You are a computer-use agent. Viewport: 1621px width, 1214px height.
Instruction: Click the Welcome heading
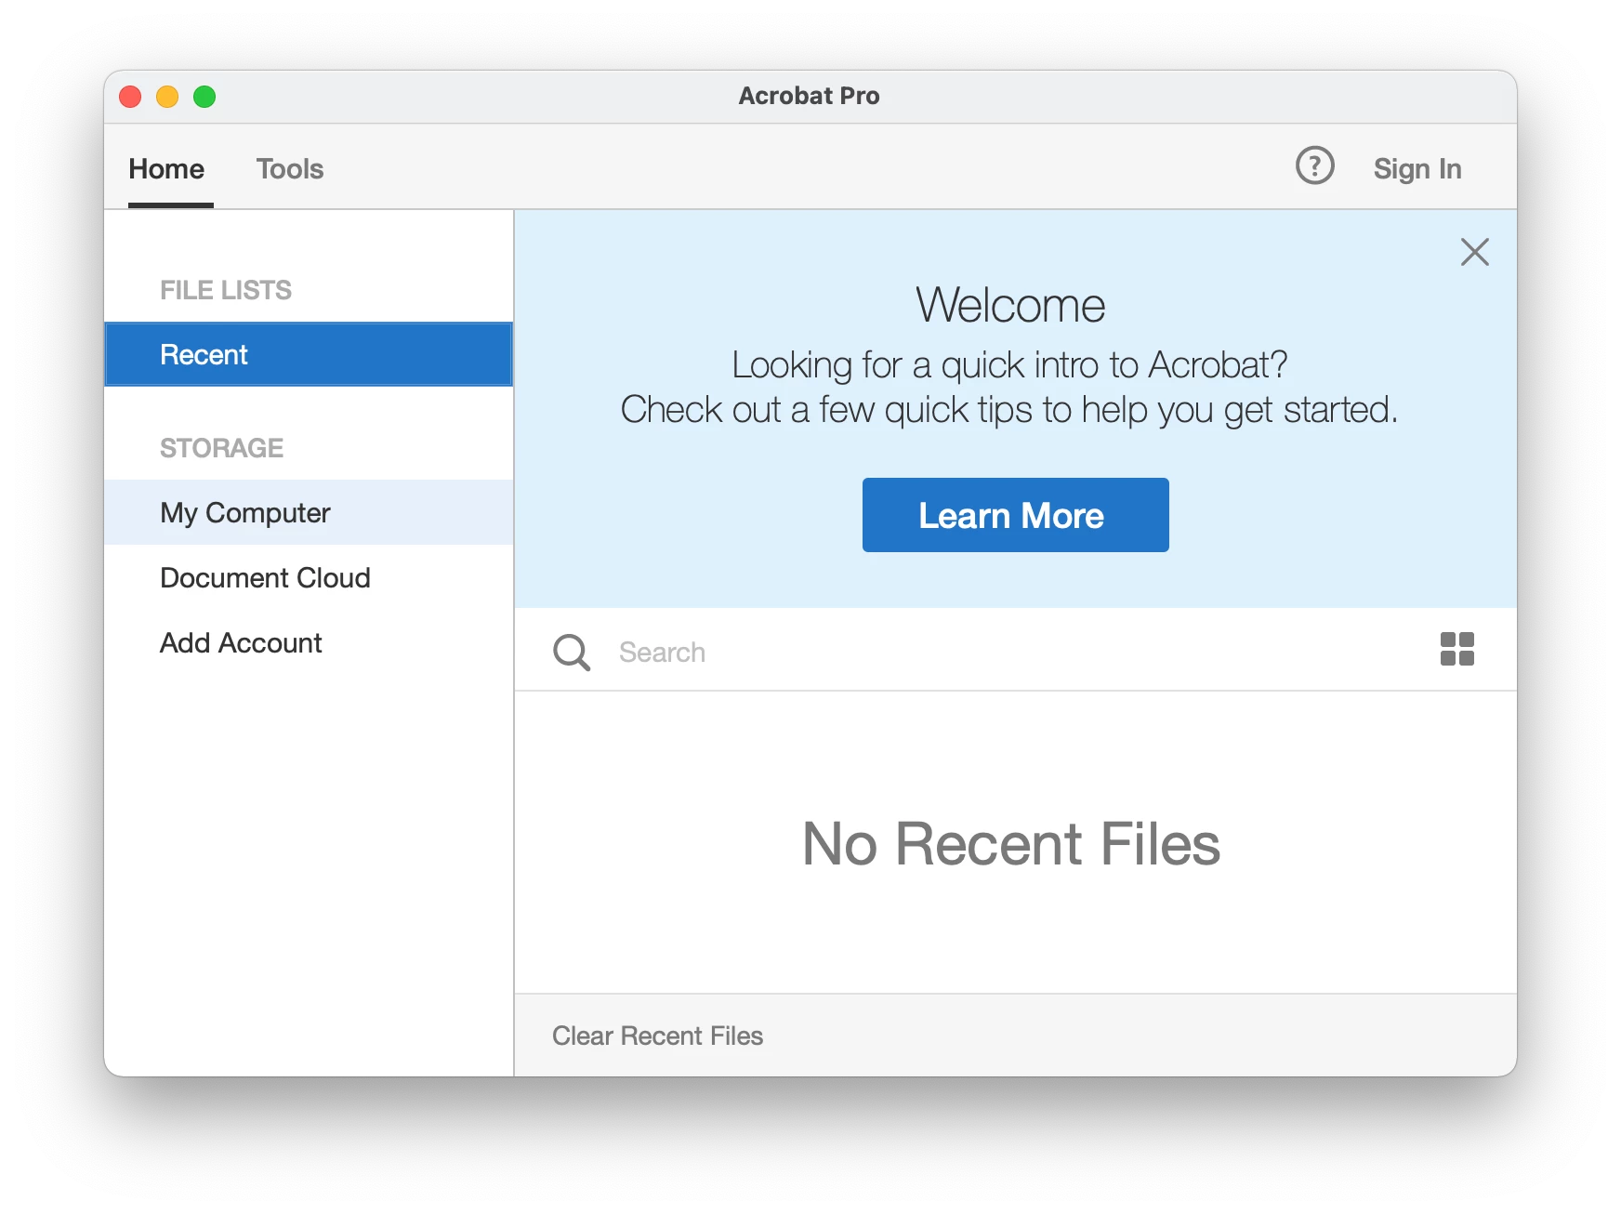[x=1010, y=305]
